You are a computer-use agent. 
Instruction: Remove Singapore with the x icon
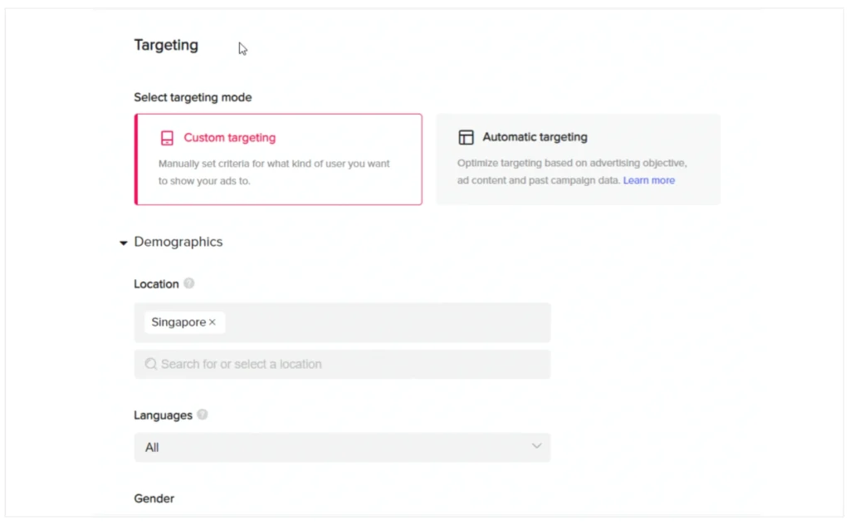click(213, 322)
